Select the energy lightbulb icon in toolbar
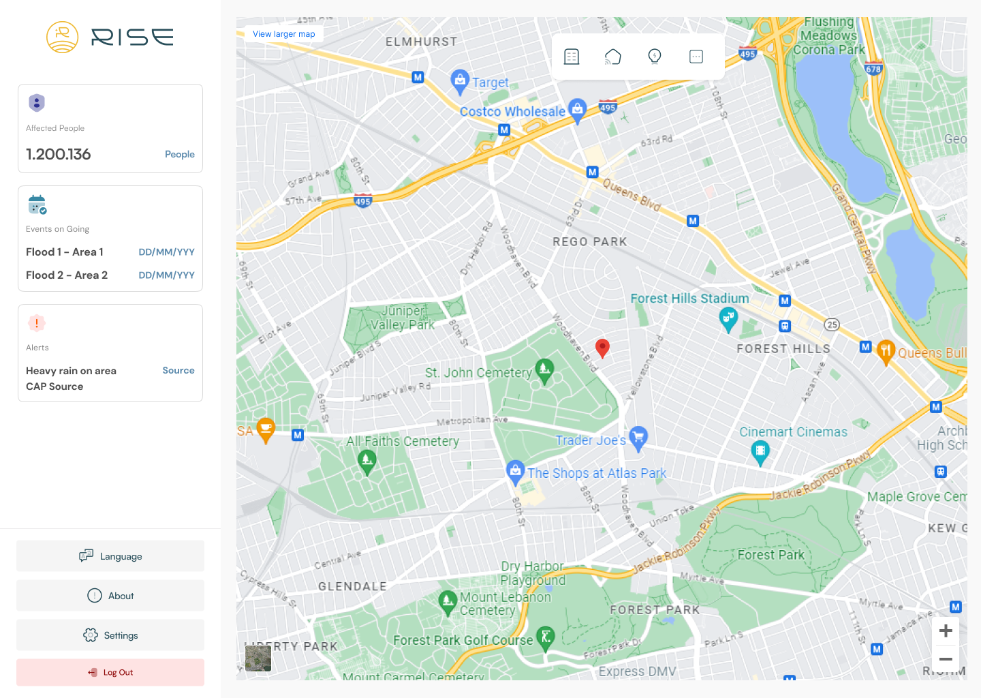 tap(655, 57)
